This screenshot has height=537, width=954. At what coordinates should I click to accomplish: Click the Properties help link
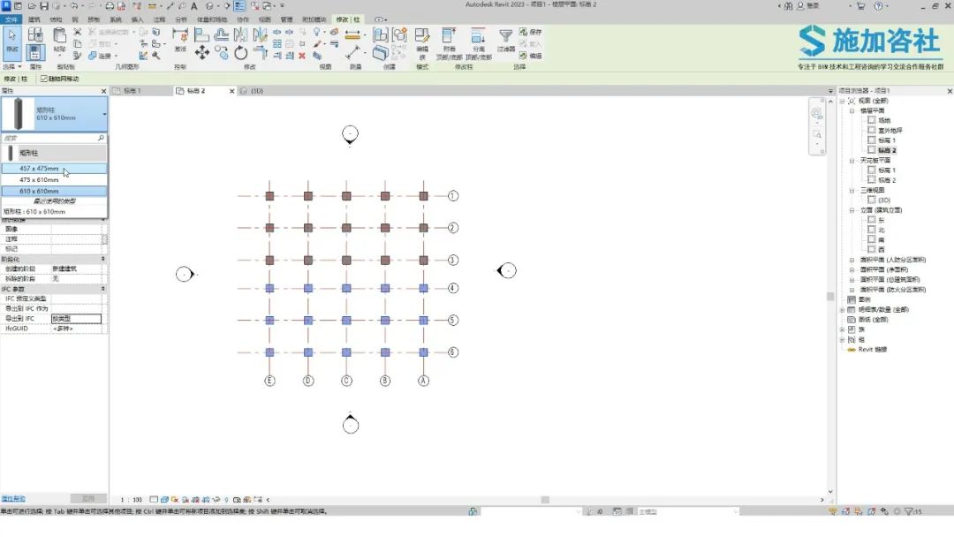pyautogui.click(x=13, y=499)
